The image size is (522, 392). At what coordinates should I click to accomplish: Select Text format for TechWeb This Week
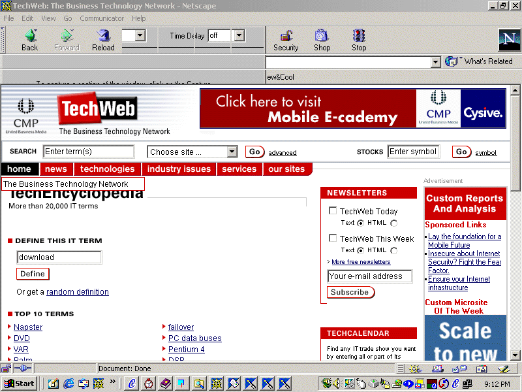click(x=361, y=250)
